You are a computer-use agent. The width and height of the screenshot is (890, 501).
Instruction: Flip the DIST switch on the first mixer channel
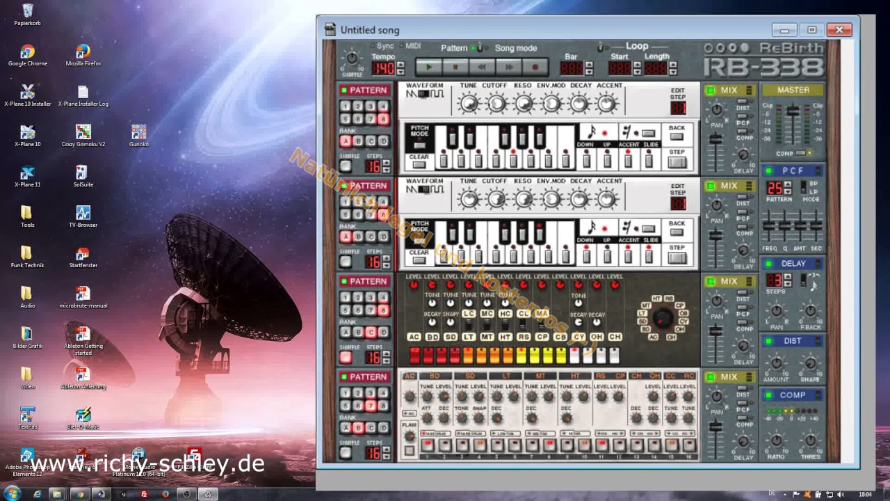[743, 102]
